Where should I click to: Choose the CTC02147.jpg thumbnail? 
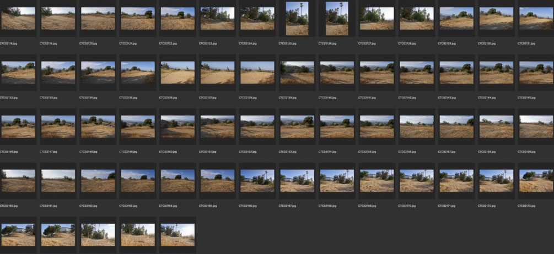[58, 127]
